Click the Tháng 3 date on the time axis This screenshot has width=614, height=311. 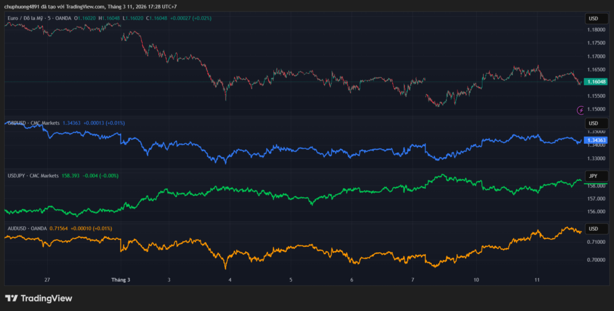[120, 280]
